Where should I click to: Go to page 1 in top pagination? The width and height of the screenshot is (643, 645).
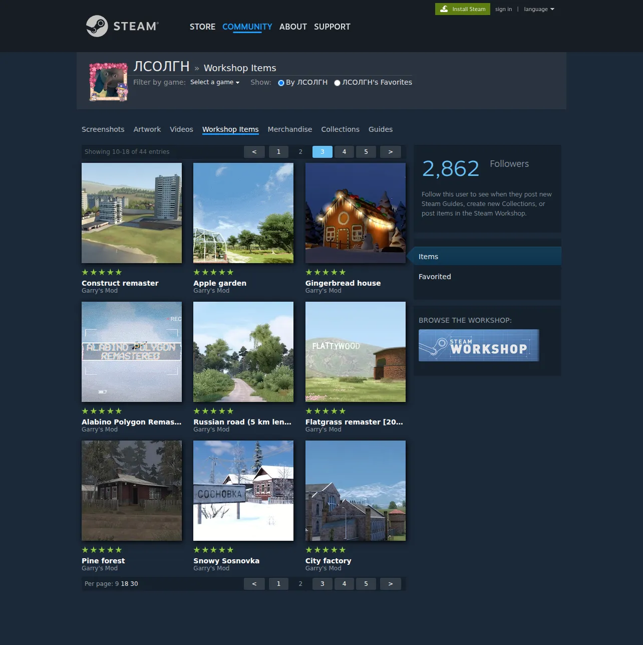pyautogui.click(x=279, y=152)
